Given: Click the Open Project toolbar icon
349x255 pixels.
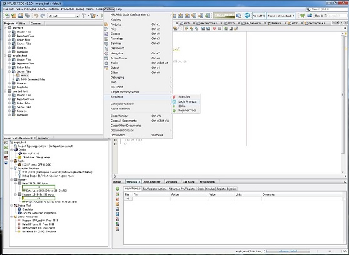Looking at the screenshot, I should (x=21, y=16).
